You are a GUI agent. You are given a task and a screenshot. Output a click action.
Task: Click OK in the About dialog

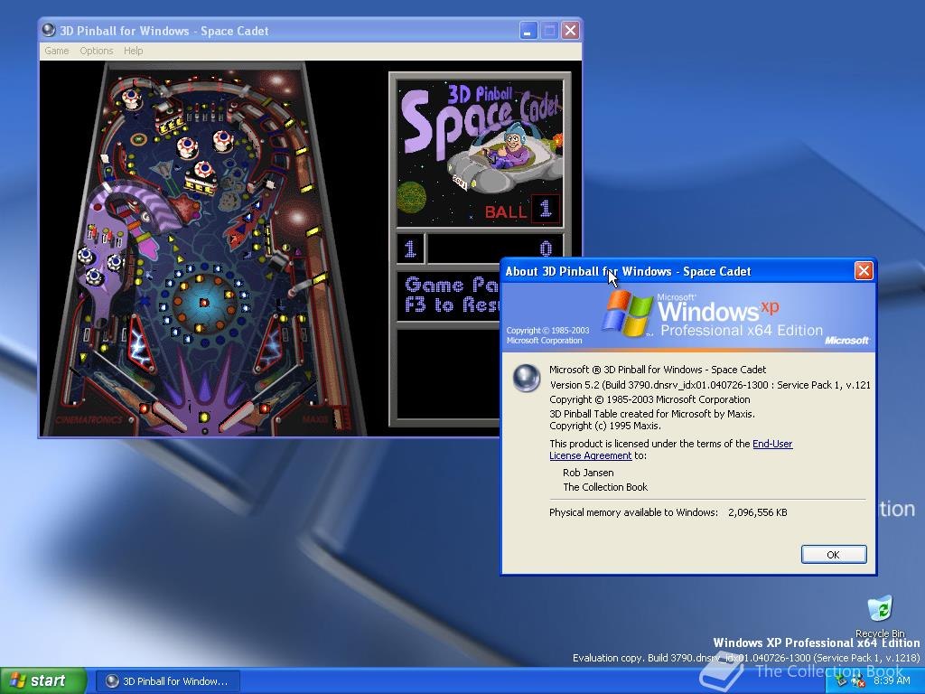[833, 554]
